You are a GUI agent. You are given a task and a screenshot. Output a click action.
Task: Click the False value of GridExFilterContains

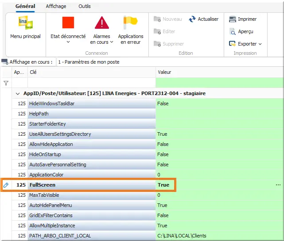point(163,215)
